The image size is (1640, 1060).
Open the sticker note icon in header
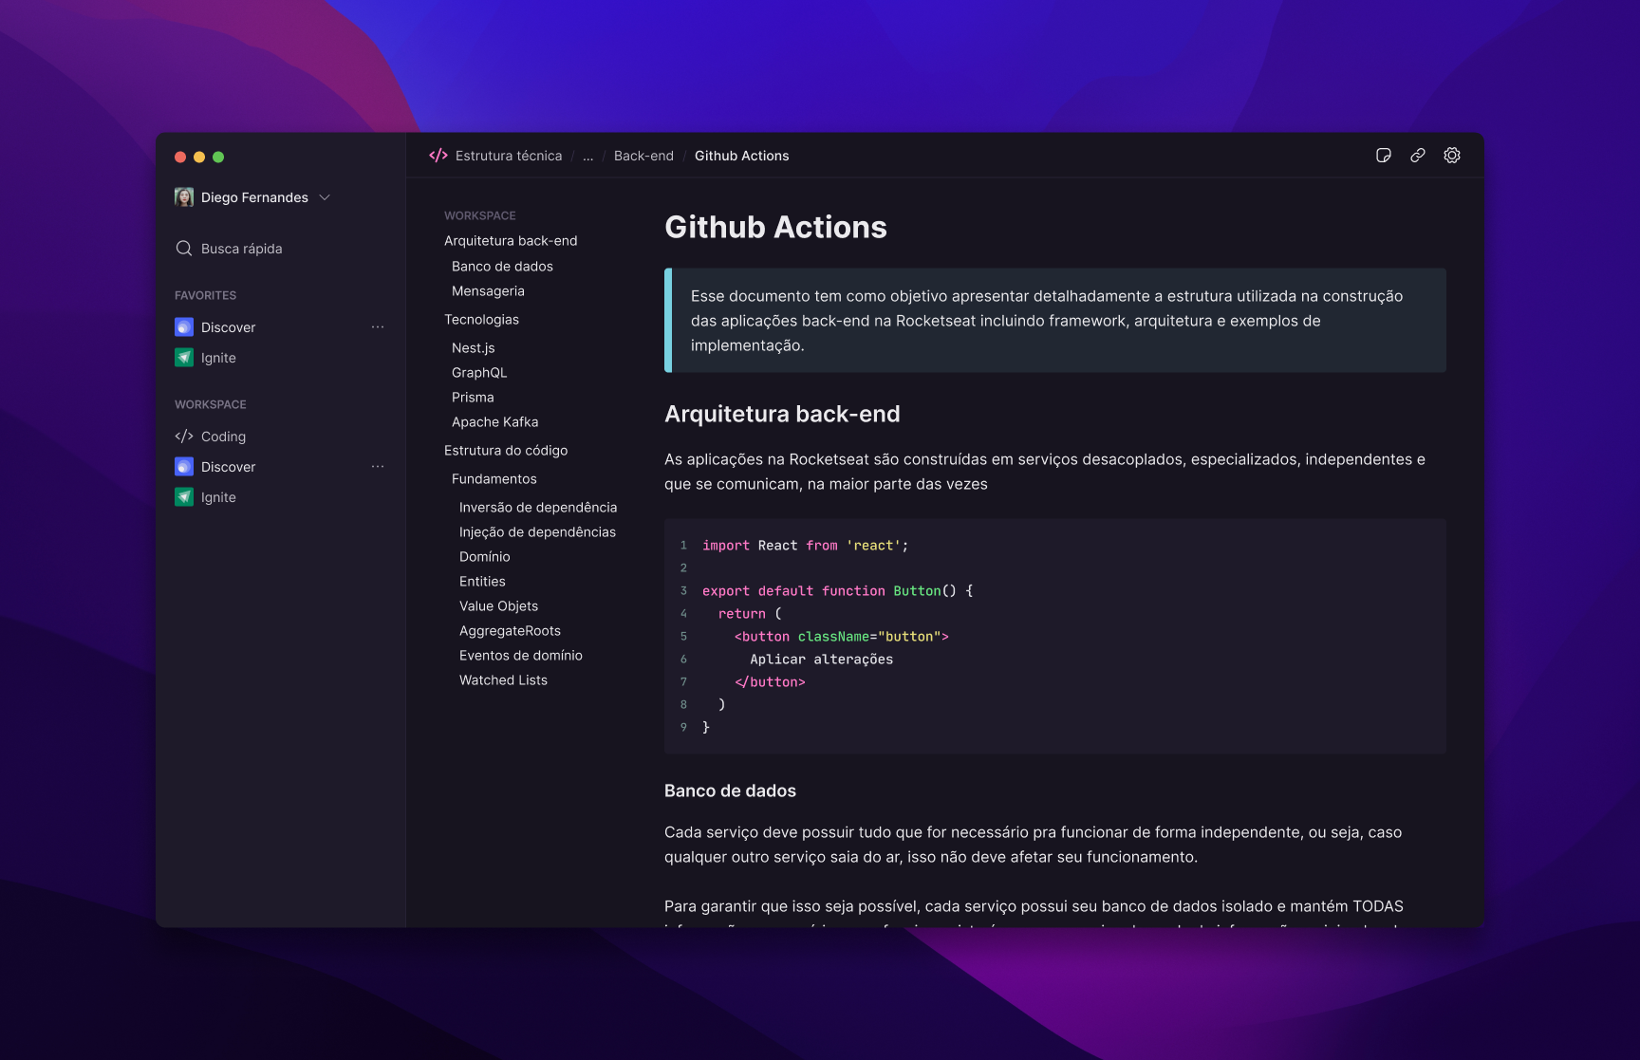point(1383,156)
